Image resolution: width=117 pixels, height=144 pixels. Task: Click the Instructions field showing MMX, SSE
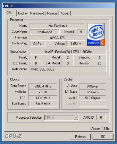click(x=68, y=69)
